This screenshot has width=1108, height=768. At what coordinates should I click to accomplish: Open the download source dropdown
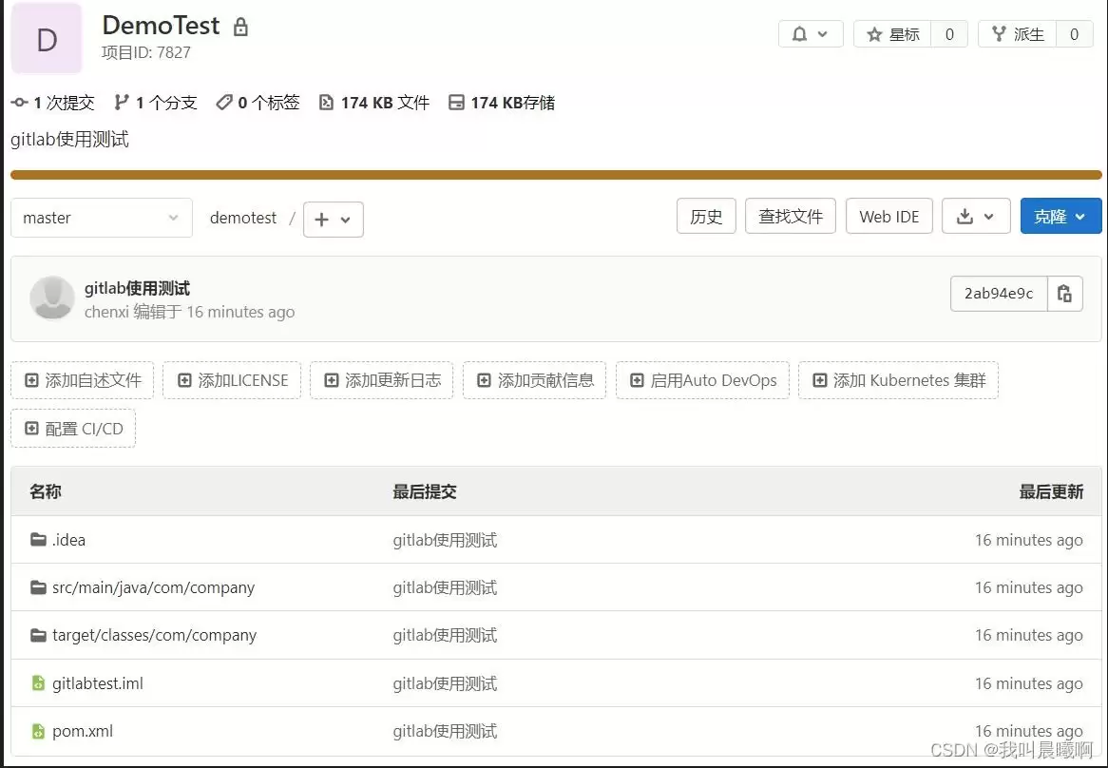click(x=976, y=216)
